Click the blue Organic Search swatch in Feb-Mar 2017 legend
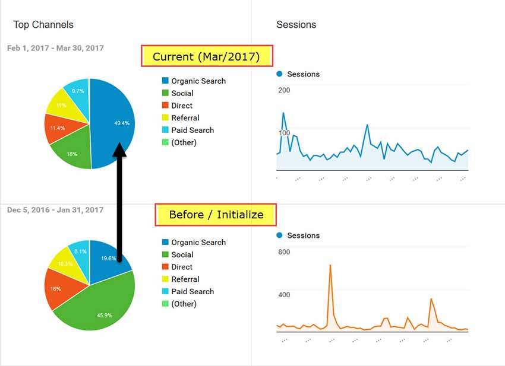Image resolution: width=505 pixels, height=366 pixels. 165,81
